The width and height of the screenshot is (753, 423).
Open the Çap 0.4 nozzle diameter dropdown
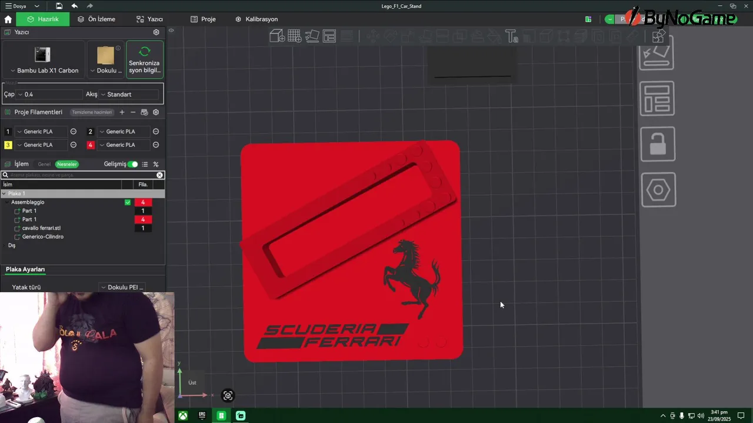pyautogui.click(x=50, y=94)
